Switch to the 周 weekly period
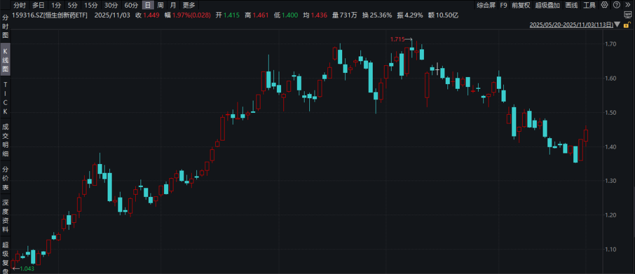Image resolution: width=635 pixels, height=274 pixels. [x=161, y=5]
